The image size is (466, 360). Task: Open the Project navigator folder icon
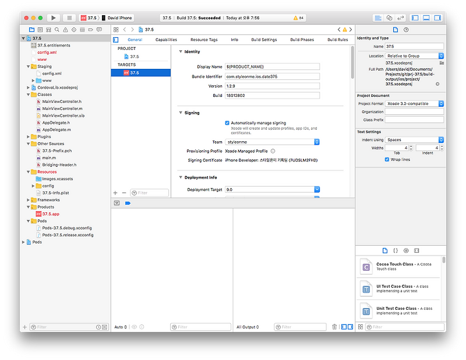click(x=31, y=30)
